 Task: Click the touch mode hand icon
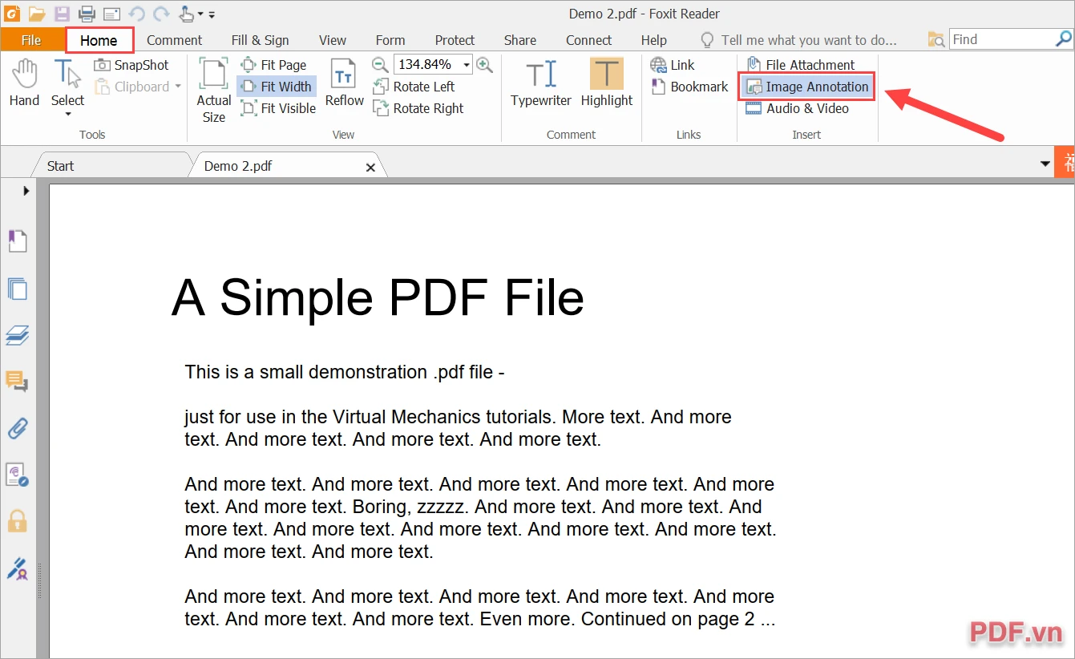coord(186,13)
